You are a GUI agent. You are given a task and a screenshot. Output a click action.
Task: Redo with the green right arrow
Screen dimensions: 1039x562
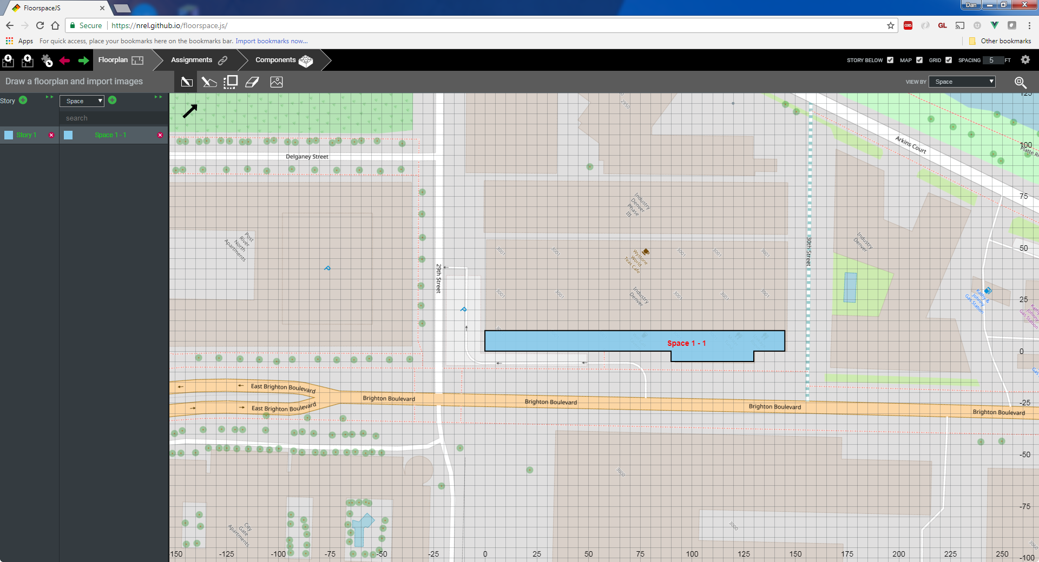(x=83, y=61)
